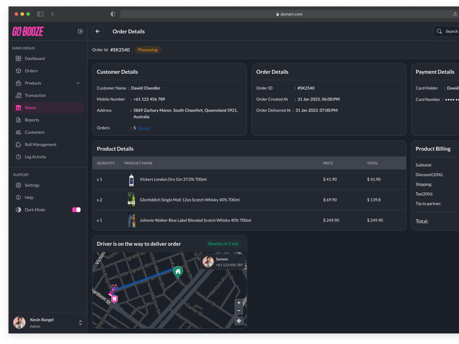Click Johnnie Walker Blue Label thumbnail

[x=132, y=220]
